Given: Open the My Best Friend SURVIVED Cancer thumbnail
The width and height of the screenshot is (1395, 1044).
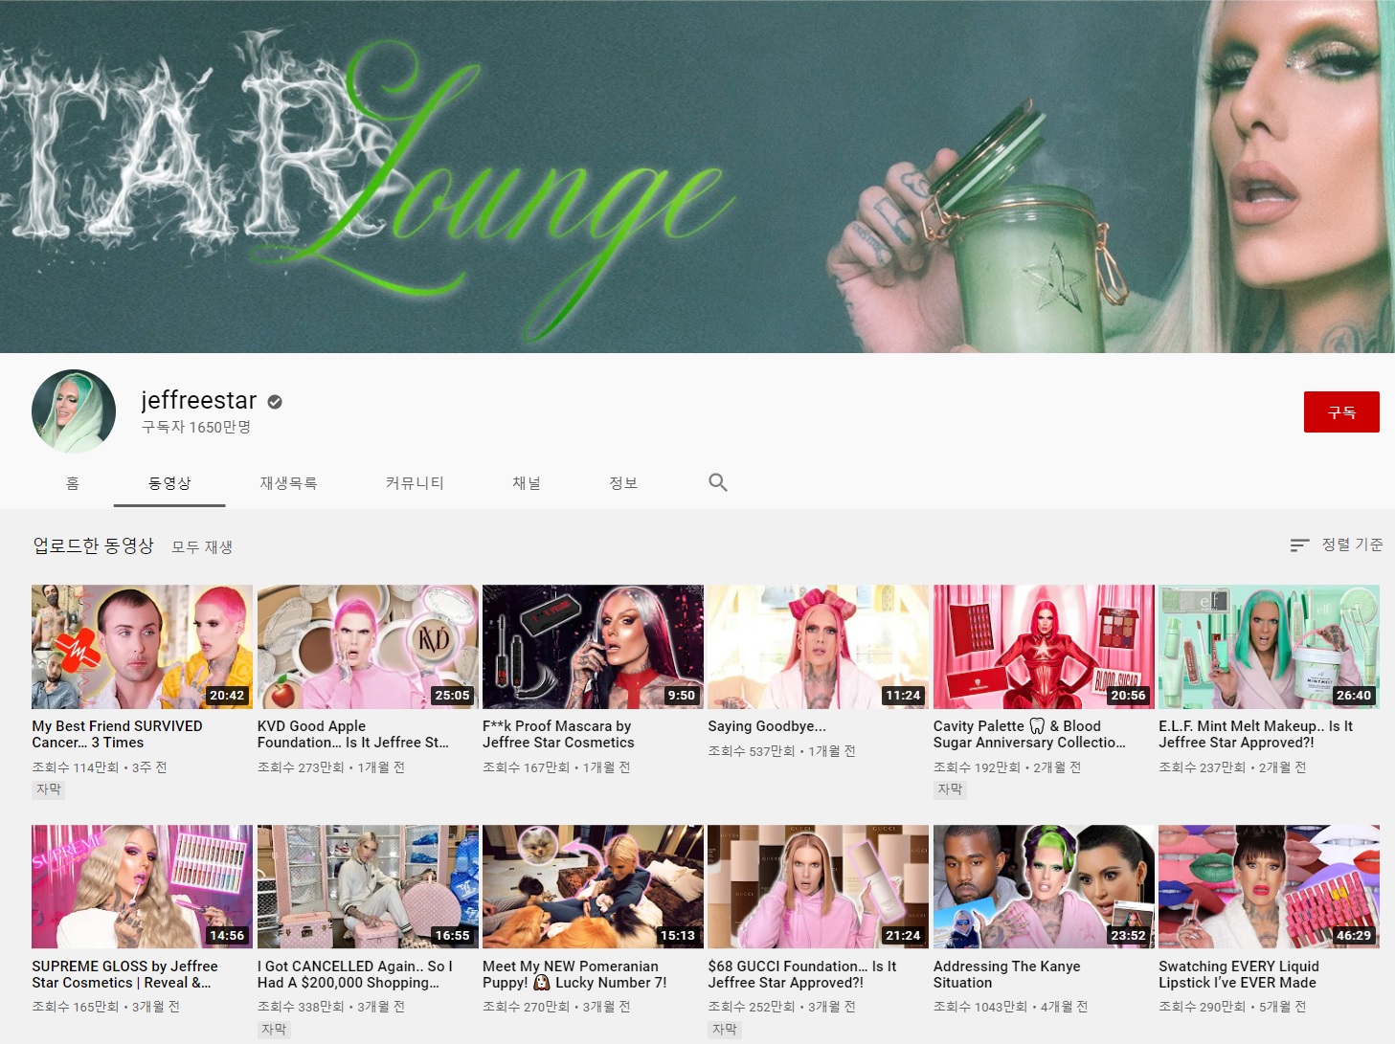Looking at the screenshot, I should [142, 647].
